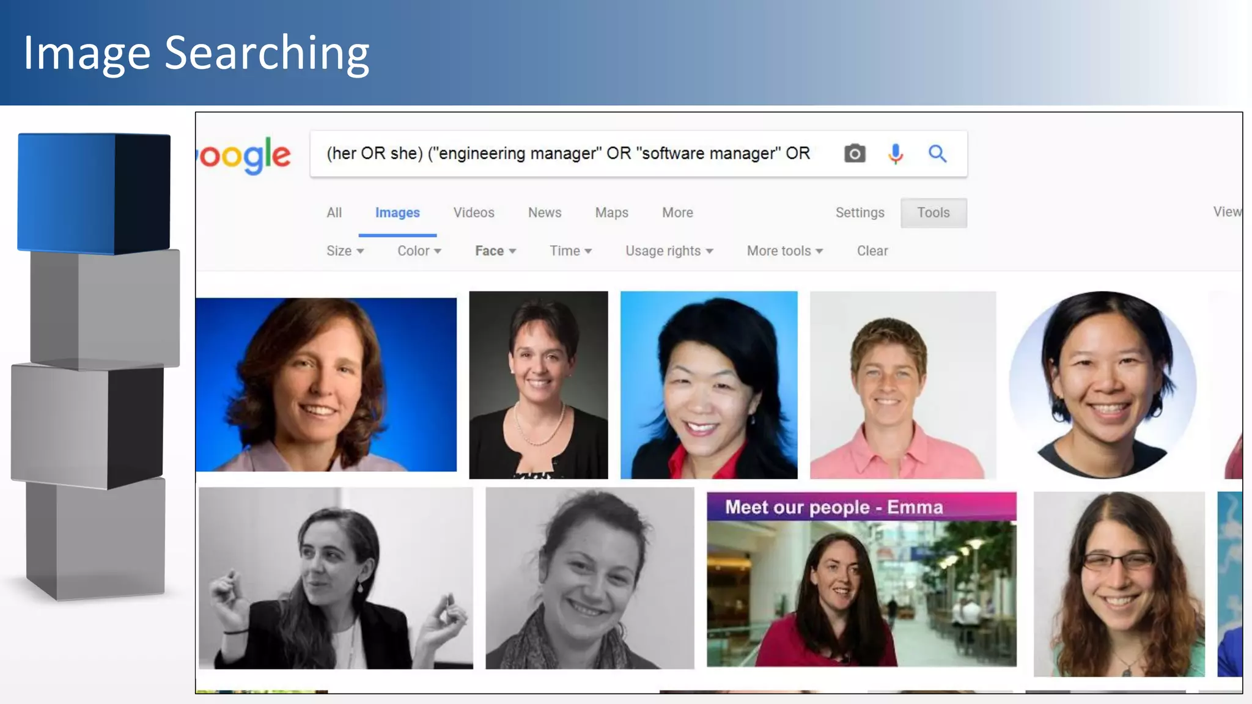Clear the applied image filters
The height and width of the screenshot is (704, 1252).
[872, 251]
